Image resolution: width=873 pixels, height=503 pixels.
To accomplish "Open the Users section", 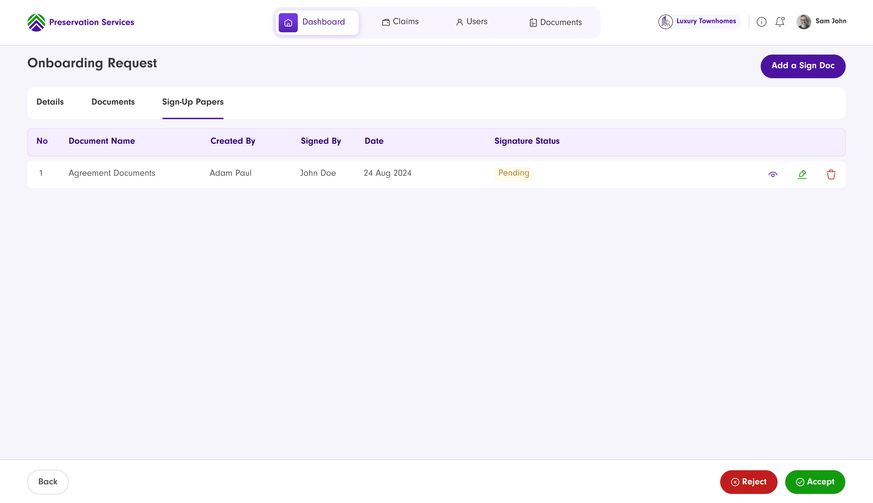I will click(471, 22).
